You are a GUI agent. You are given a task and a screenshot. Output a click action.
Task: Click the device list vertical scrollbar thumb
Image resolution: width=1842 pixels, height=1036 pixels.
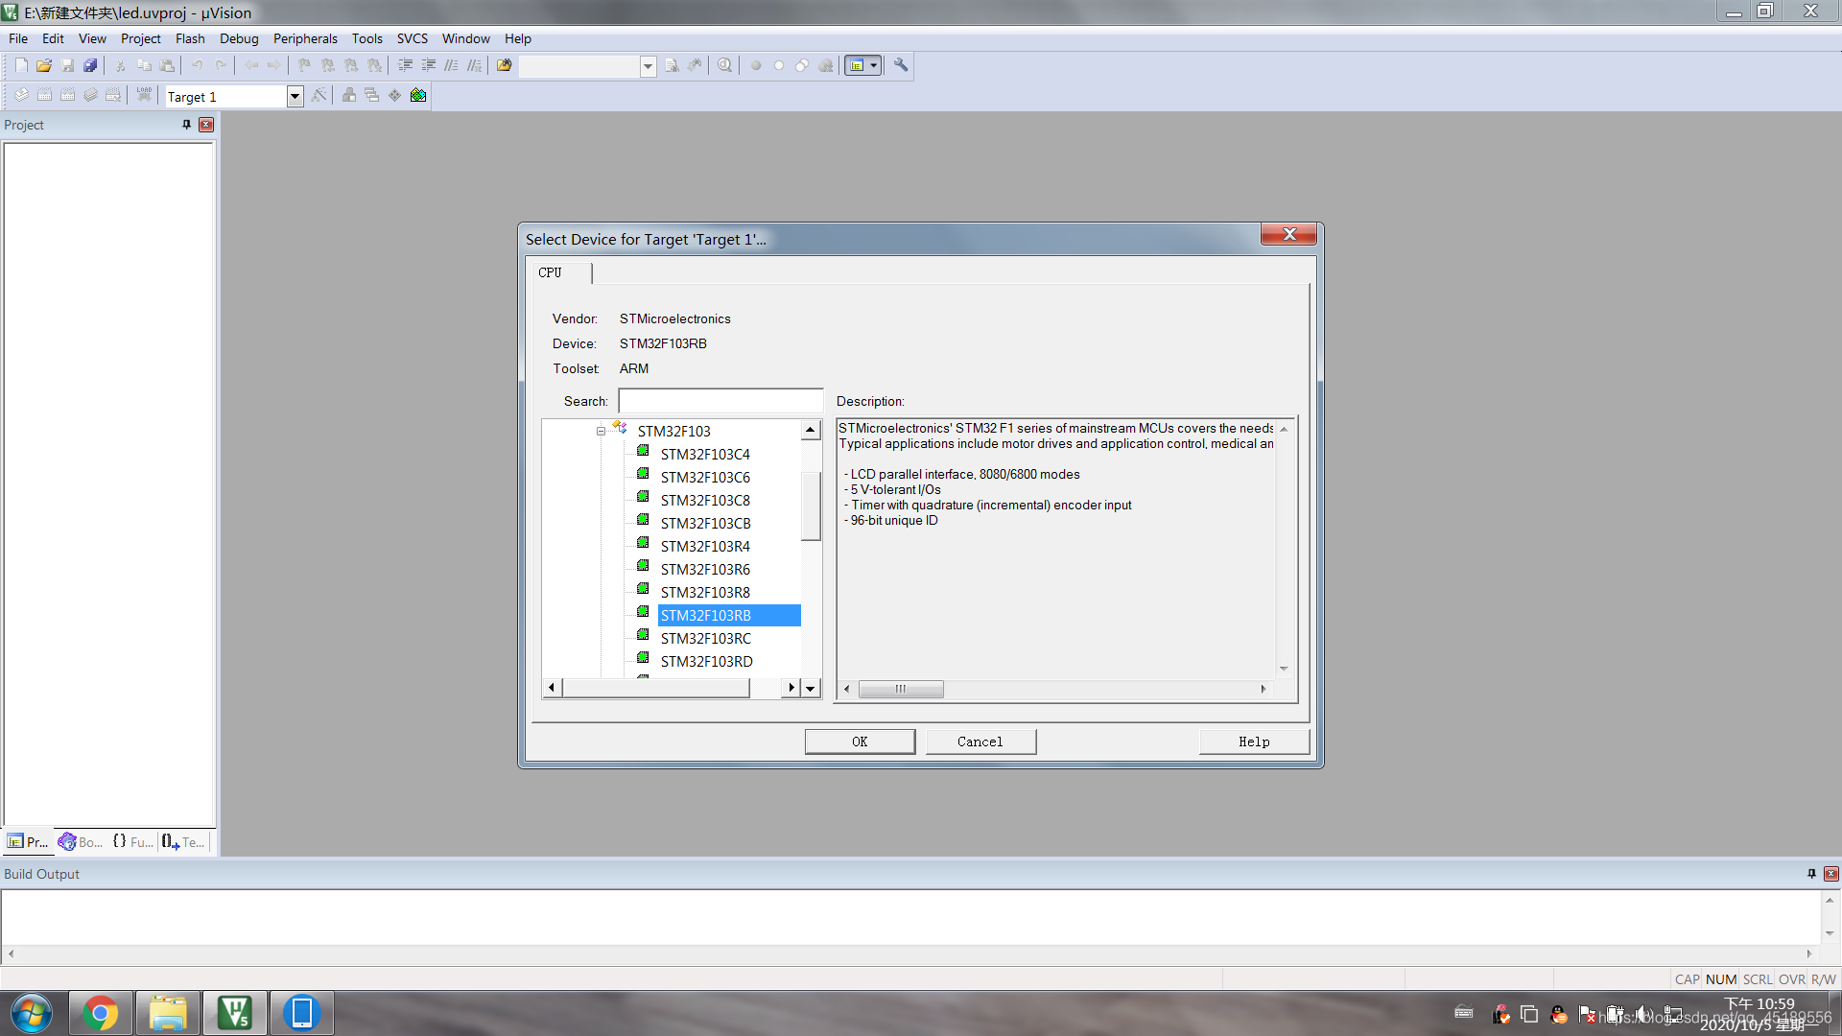coord(811,506)
